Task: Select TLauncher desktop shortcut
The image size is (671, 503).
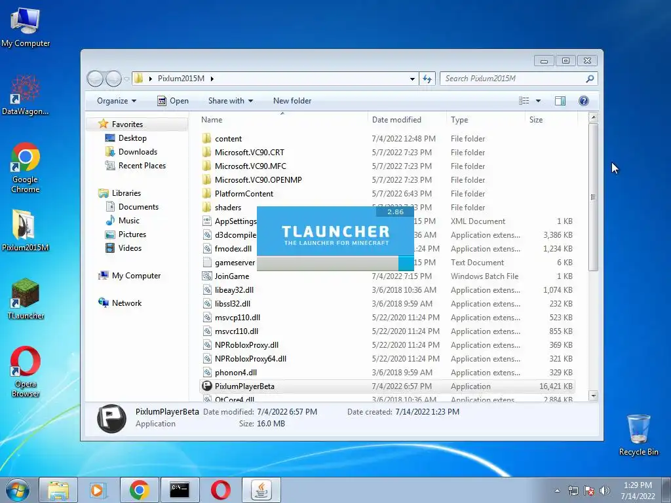Action: (26, 299)
